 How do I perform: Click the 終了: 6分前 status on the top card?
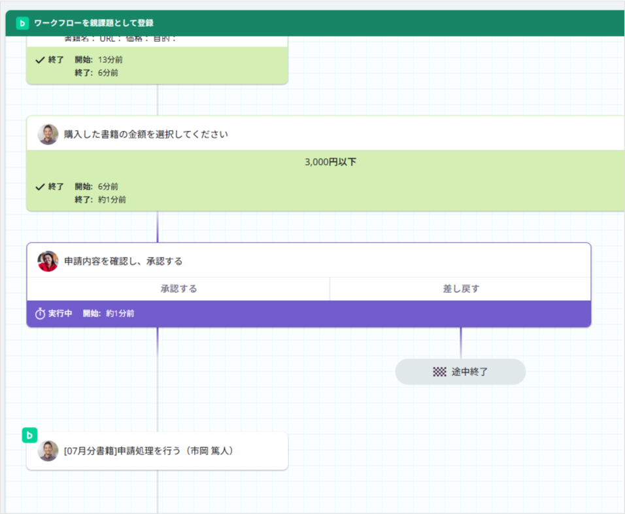pyautogui.click(x=97, y=73)
